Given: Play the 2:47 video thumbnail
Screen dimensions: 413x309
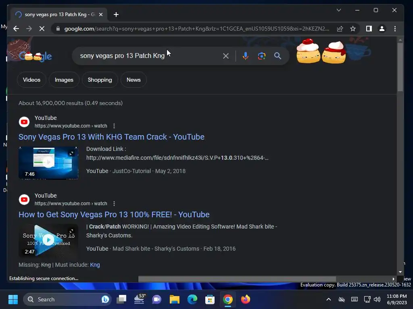Looking at the screenshot, I should tap(48, 241).
